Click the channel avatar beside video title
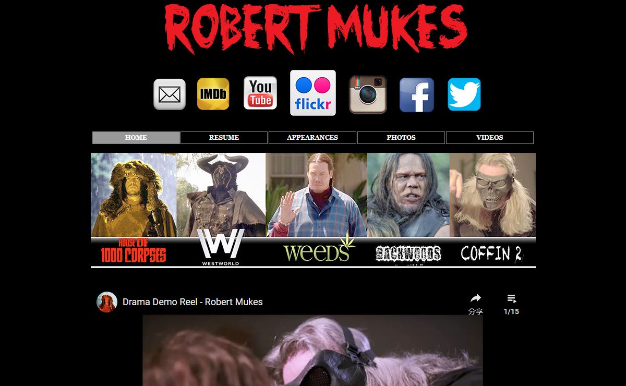 (107, 302)
